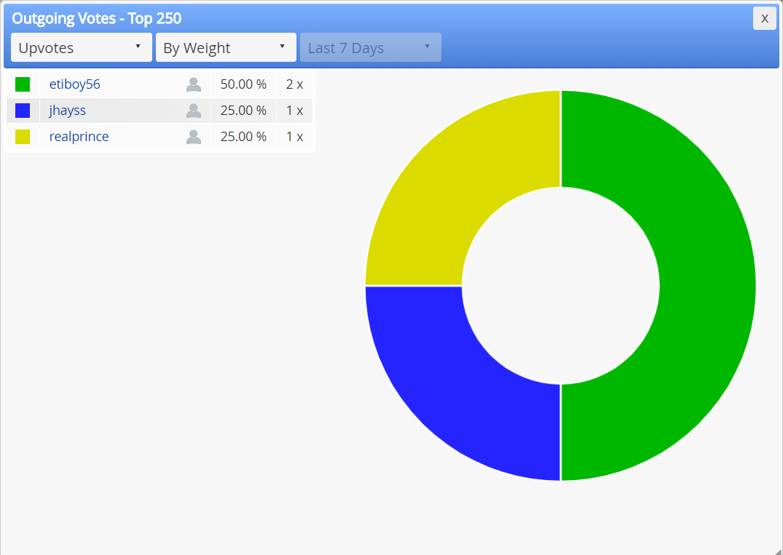Close the Outgoing Votes dialog

(765, 18)
